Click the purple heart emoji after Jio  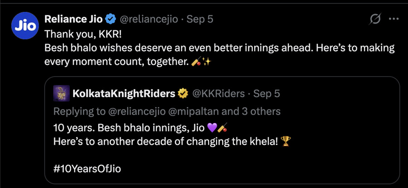pyautogui.click(x=211, y=128)
